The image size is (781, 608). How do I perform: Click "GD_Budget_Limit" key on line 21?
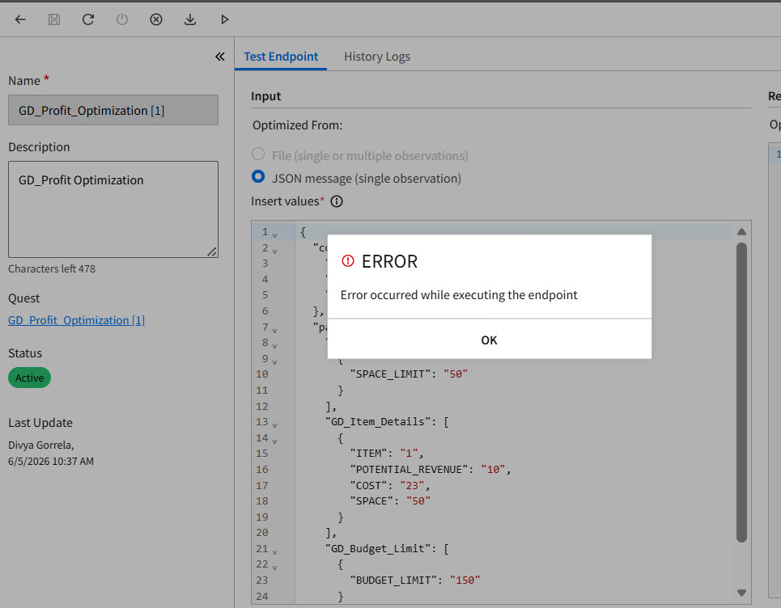point(378,548)
